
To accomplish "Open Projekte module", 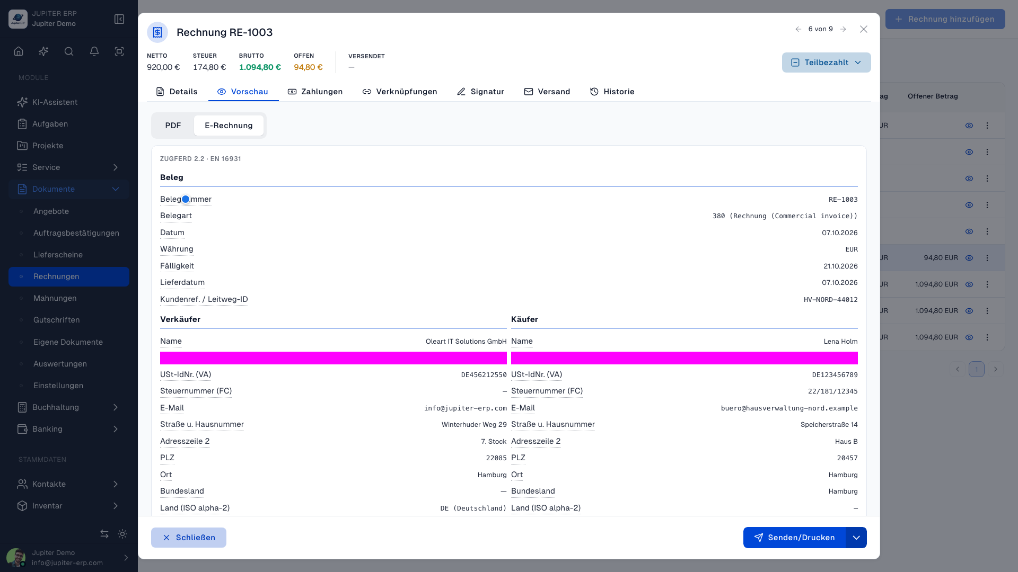I will pos(69,146).
